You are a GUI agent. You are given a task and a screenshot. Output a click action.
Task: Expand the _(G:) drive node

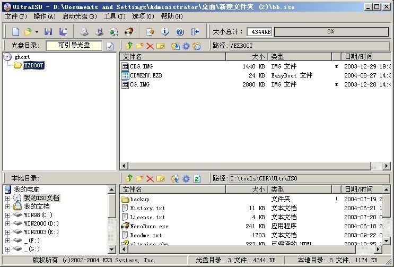pos(7,249)
